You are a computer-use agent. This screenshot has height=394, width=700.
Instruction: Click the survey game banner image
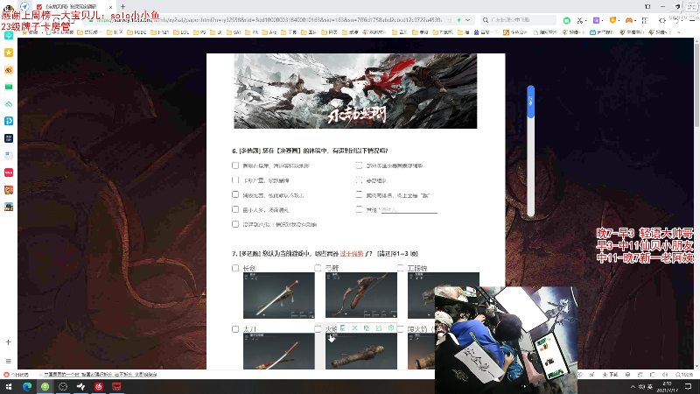(355, 91)
